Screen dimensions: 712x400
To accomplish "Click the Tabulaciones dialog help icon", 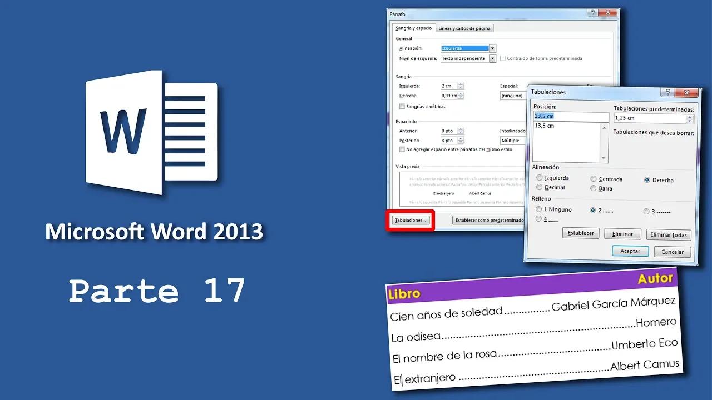I will pyautogui.click(x=669, y=92).
